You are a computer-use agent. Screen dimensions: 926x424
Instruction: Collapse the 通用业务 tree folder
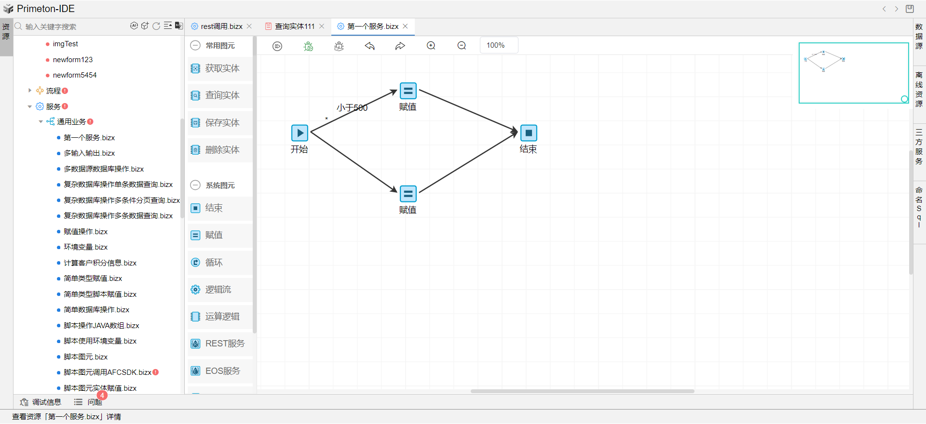coord(41,122)
